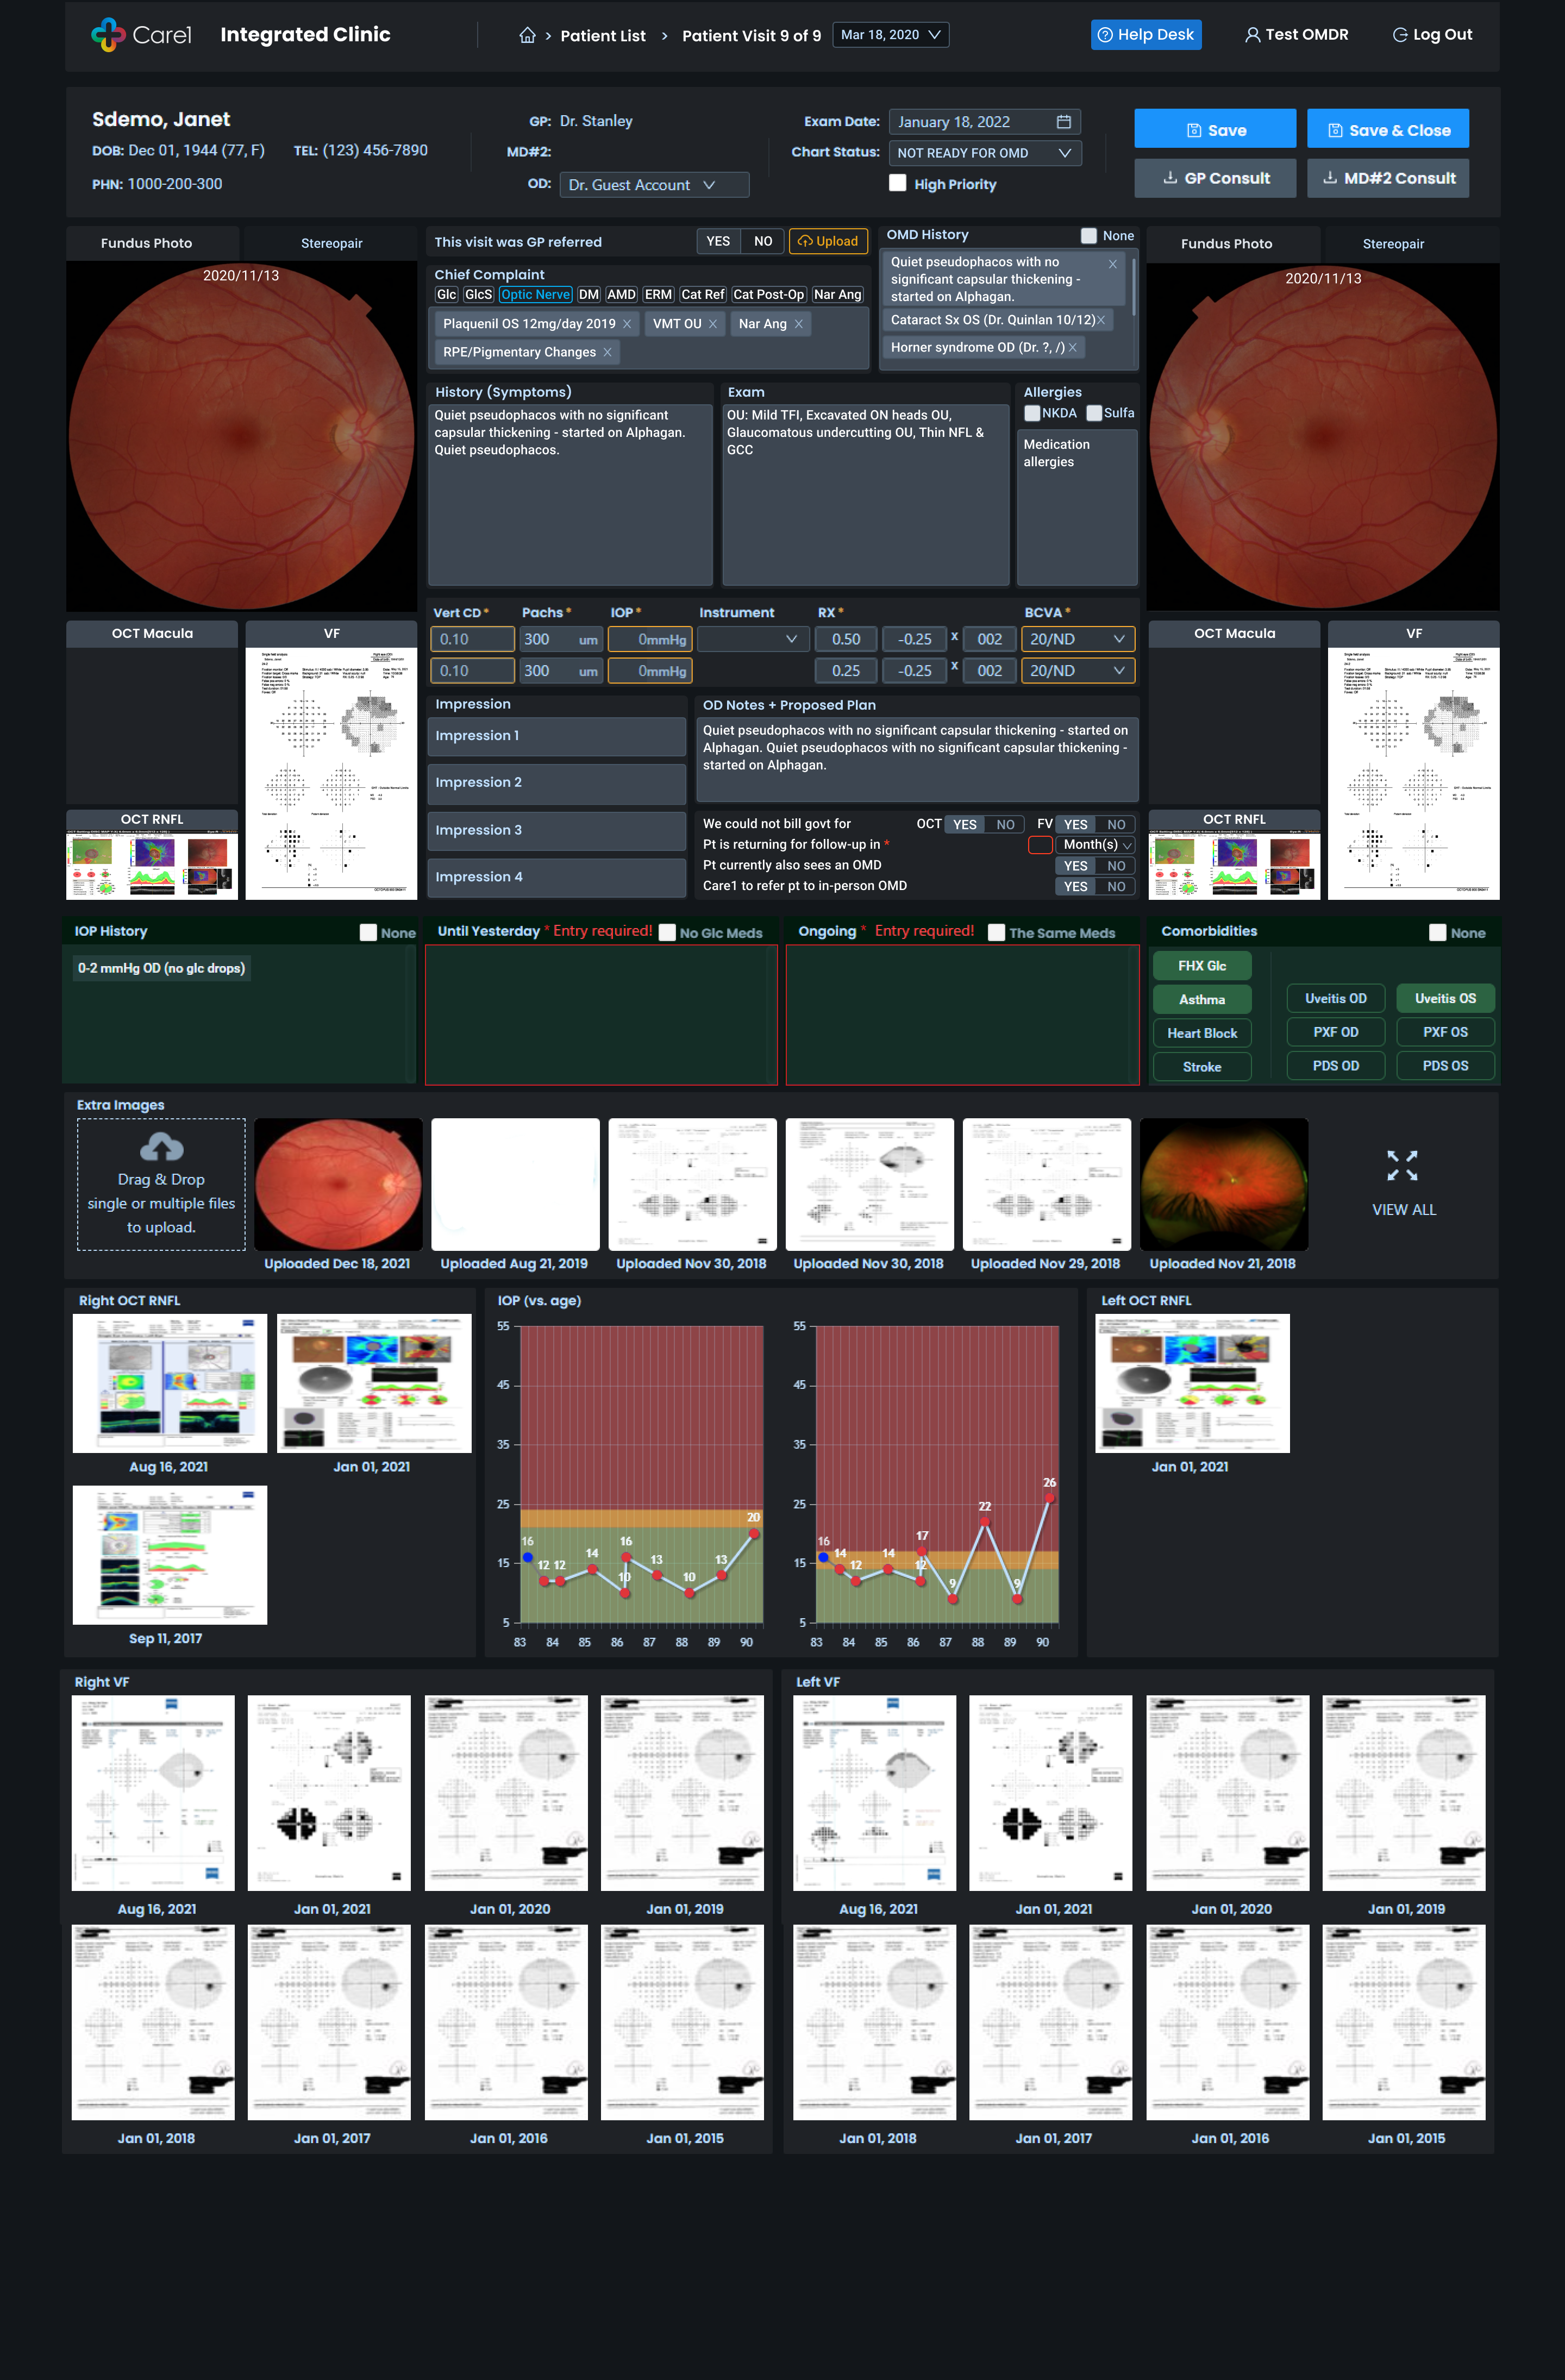
Task: Open the visit date Mar 18, 2020 dropdown
Action: [x=890, y=35]
